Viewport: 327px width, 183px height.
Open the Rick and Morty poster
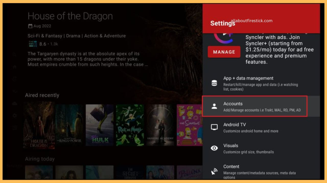[x=130, y=126]
